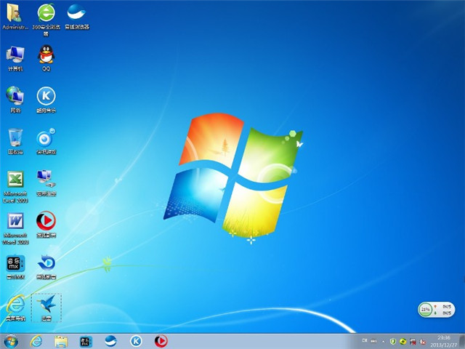The image size is (465, 349).
Task: Open the green 360 shield tray icon
Action: tap(392, 341)
